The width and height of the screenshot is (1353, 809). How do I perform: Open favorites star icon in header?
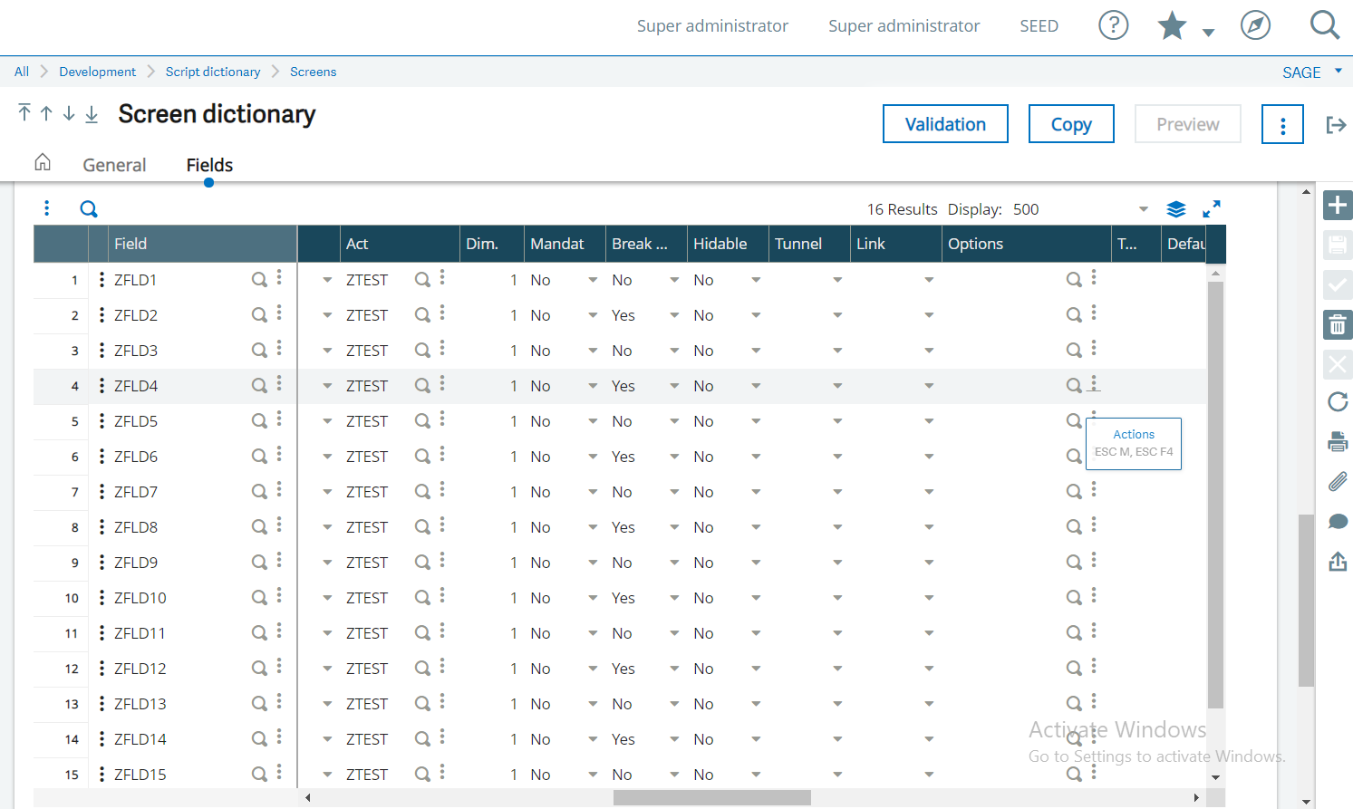click(1172, 25)
